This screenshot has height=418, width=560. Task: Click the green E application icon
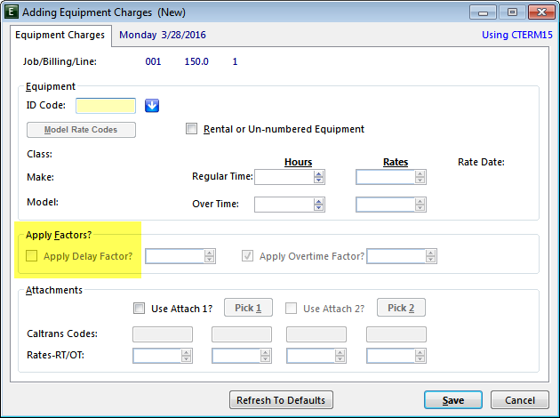point(11,12)
